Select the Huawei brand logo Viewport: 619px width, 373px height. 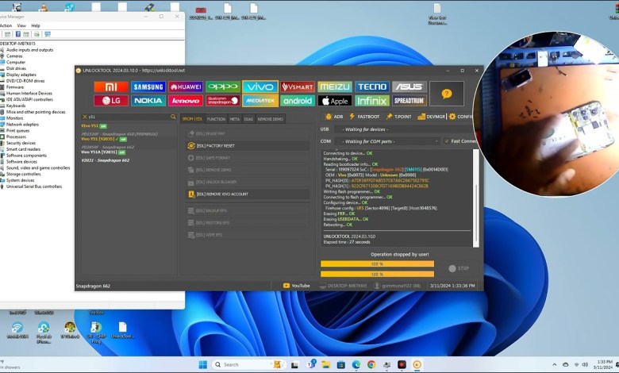[186, 87]
